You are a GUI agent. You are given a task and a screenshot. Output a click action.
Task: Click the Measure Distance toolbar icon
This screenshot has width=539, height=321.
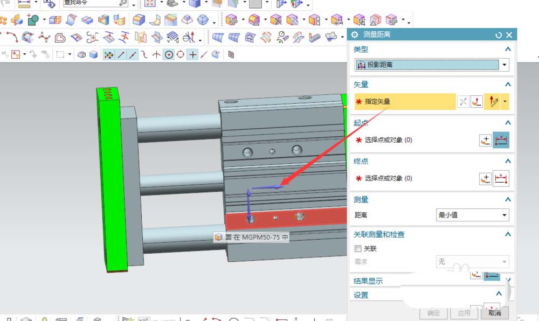[x=24, y=3]
